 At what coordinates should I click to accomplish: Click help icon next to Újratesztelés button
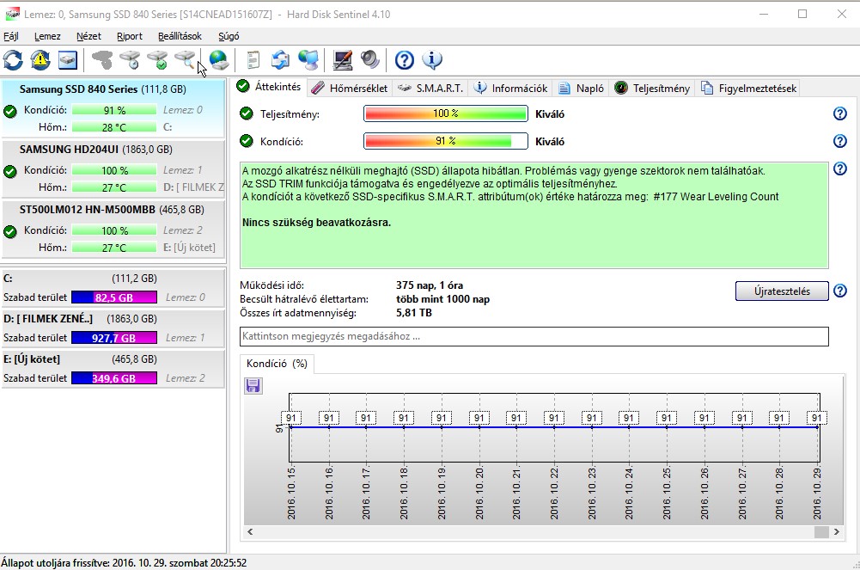point(839,291)
